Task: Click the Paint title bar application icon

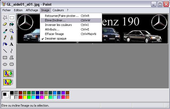Action: pyautogui.click(x=4, y=4)
